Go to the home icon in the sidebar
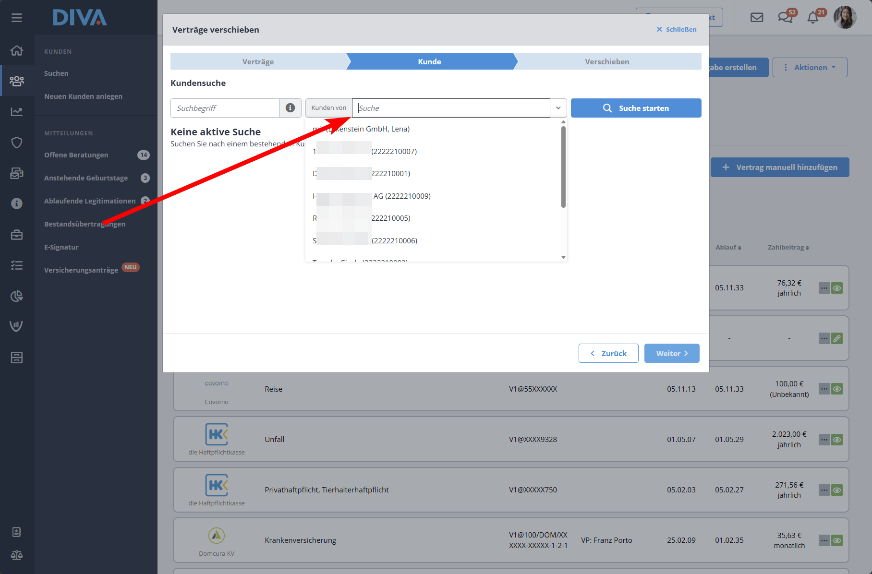This screenshot has width=872, height=574. point(17,50)
